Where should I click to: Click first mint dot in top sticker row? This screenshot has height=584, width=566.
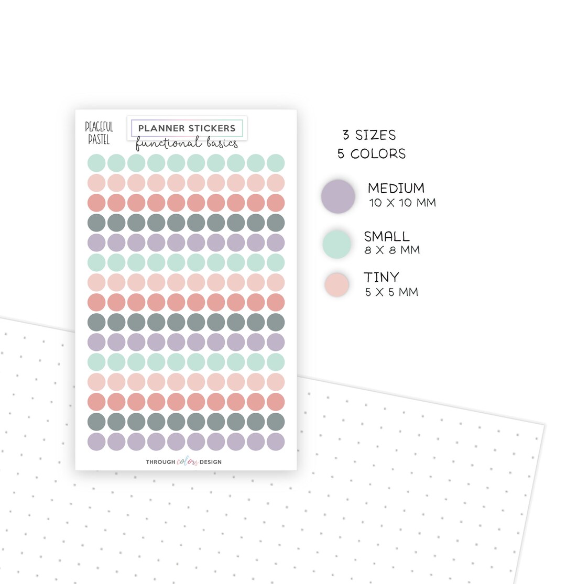tap(96, 163)
